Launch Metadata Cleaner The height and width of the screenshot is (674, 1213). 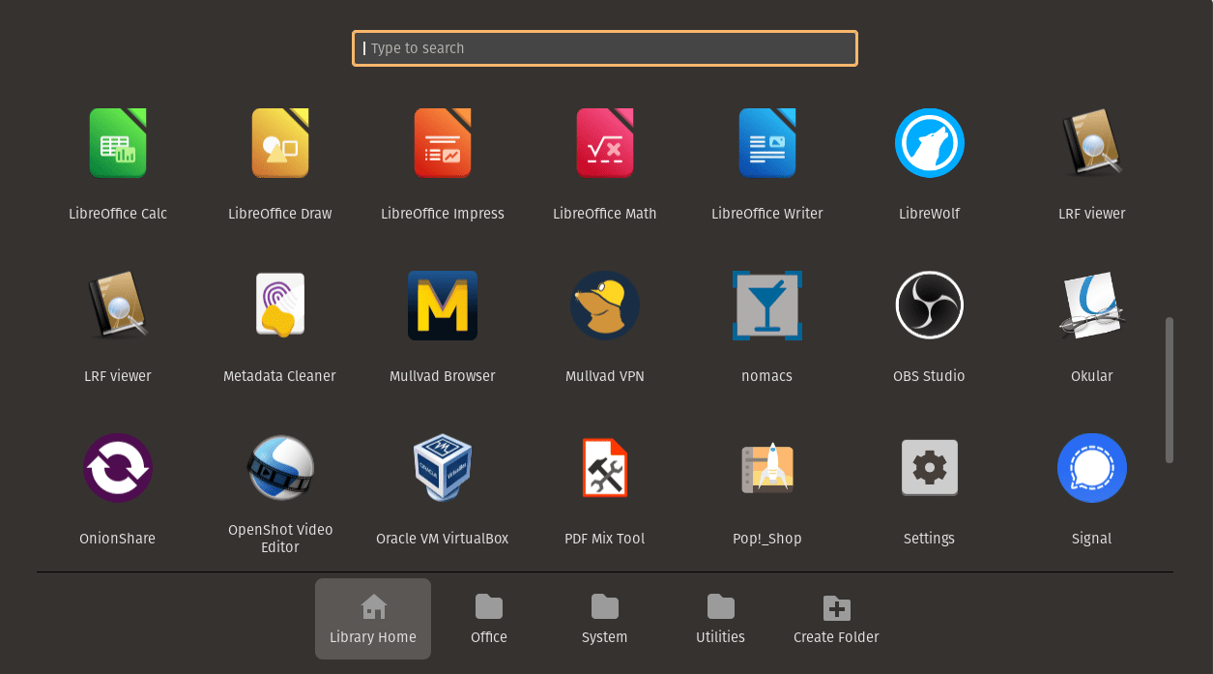280,306
